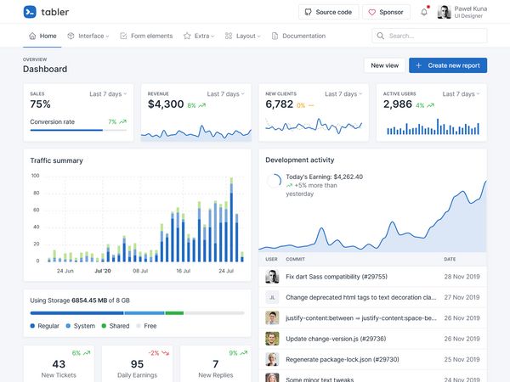Viewport: 510px width, 382px height.
Task: Click the tabler logo icon
Action: pyautogui.click(x=30, y=12)
